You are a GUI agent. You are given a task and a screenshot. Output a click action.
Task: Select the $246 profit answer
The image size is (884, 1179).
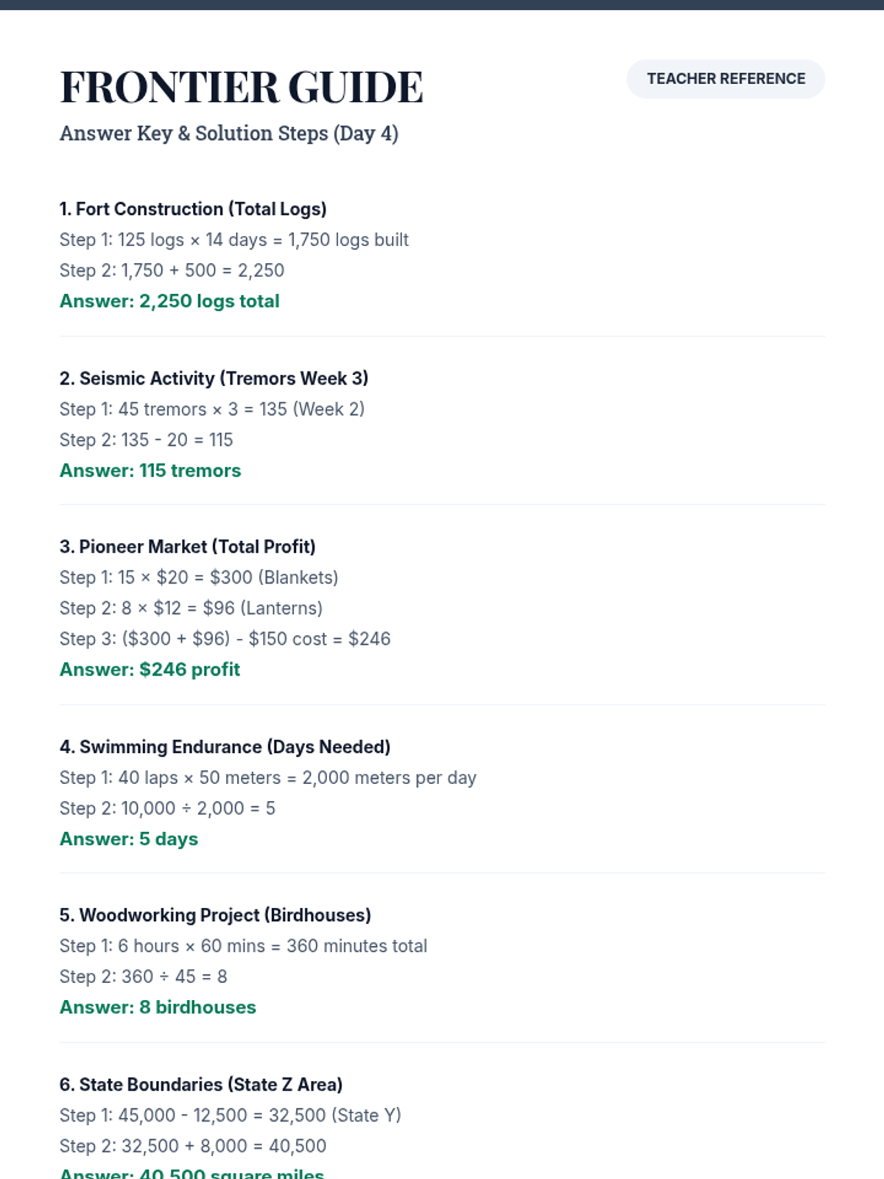coord(150,670)
